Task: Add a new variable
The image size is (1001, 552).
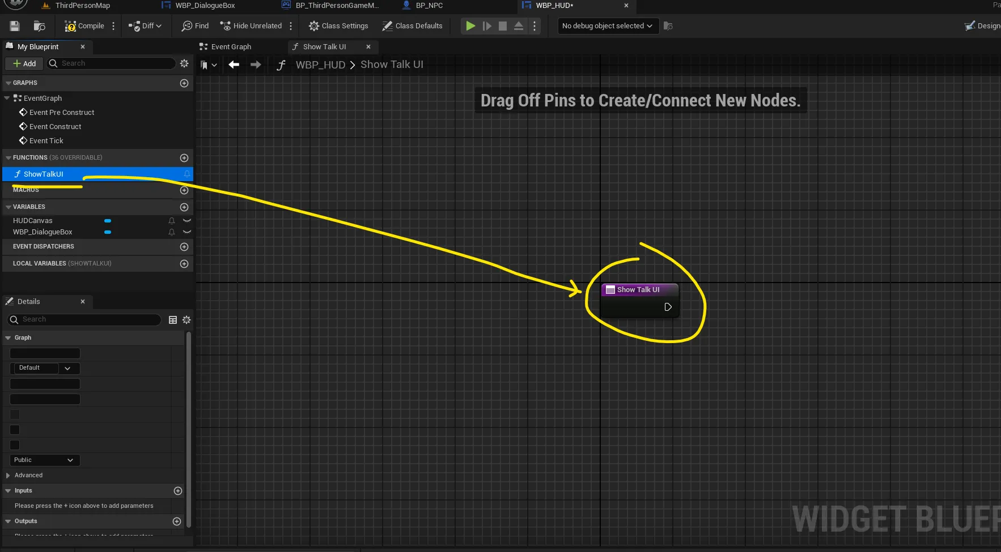Action: tap(184, 207)
